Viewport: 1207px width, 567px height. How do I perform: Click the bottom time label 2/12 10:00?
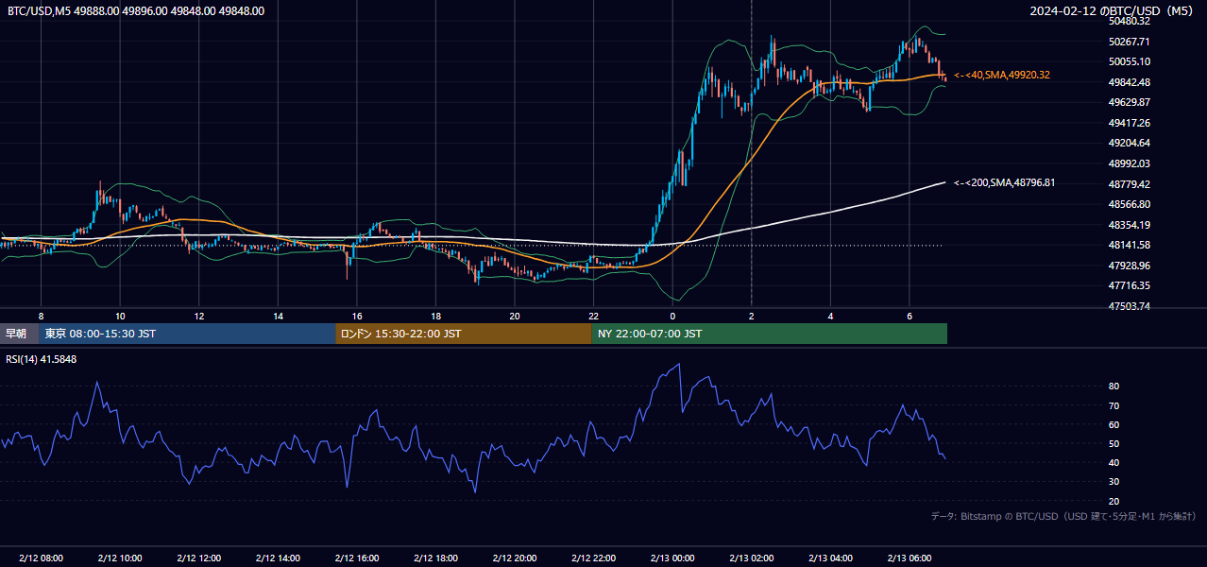tap(120, 558)
